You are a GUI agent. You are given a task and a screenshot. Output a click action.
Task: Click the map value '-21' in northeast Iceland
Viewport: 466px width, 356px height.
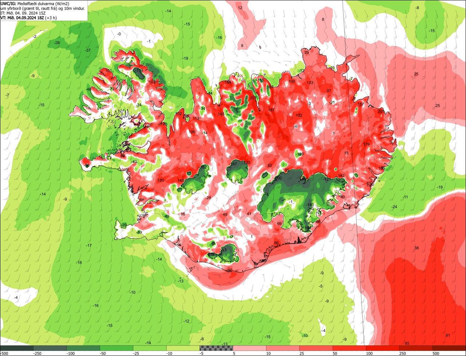(332, 102)
